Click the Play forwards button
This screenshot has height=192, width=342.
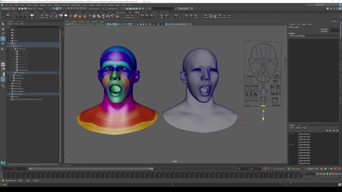coord(330,174)
